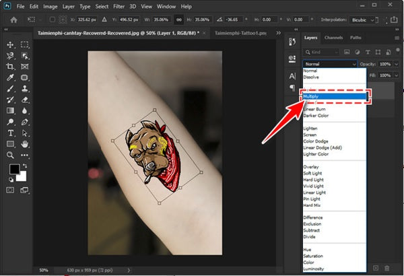Image resolution: width=404 pixels, height=276 pixels.
Task: Choose Multiply from the blend mode list
Action: [335, 97]
